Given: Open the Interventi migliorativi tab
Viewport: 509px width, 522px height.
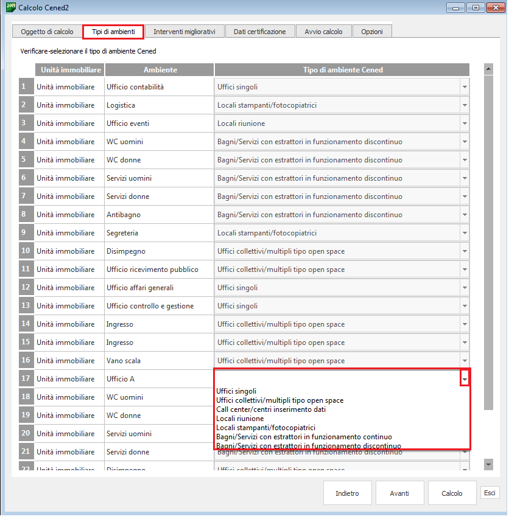Looking at the screenshot, I should (184, 32).
